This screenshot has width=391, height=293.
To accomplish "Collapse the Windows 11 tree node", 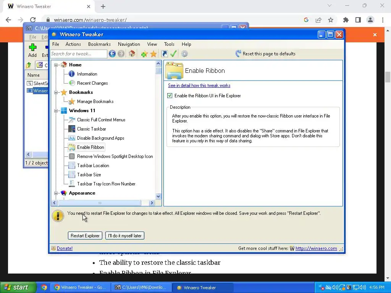I will [56, 111].
